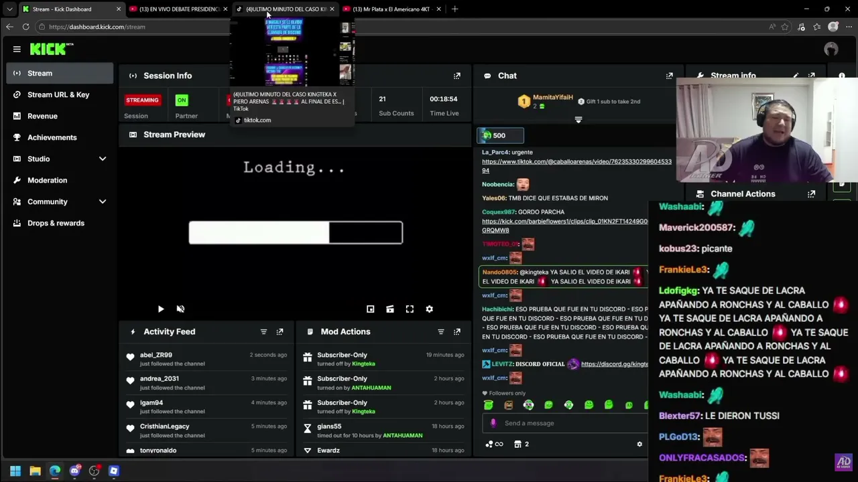Open the Stream info help icon
The width and height of the screenshot is (858, 482).
(842, 76)
